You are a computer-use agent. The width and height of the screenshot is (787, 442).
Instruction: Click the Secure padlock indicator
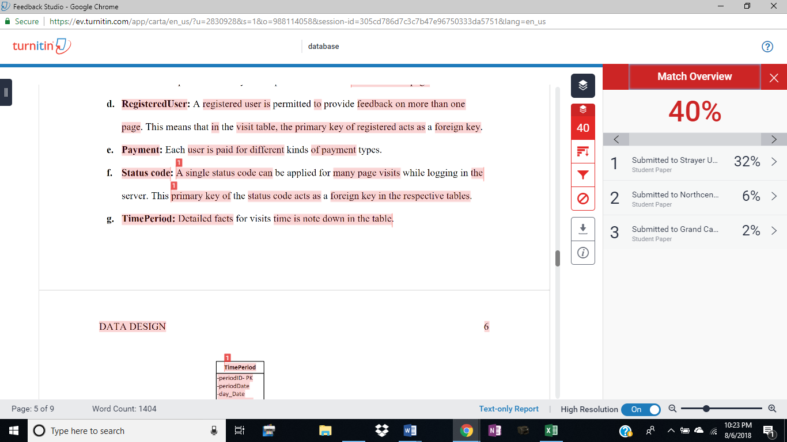(22, 21)
